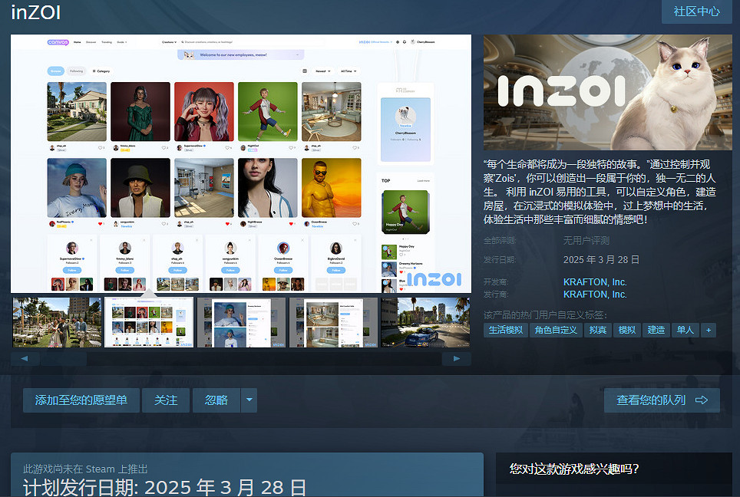Open the 忽略 options dropdown arrow

249,400
